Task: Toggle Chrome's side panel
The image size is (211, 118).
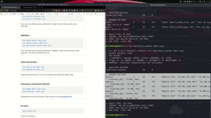Action: (98, 10)
